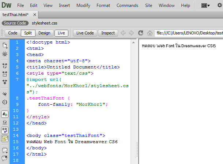This screenshot has width=223, height=164.
Task: Click the browser back arrow
Action: click(x=123, y=33)
